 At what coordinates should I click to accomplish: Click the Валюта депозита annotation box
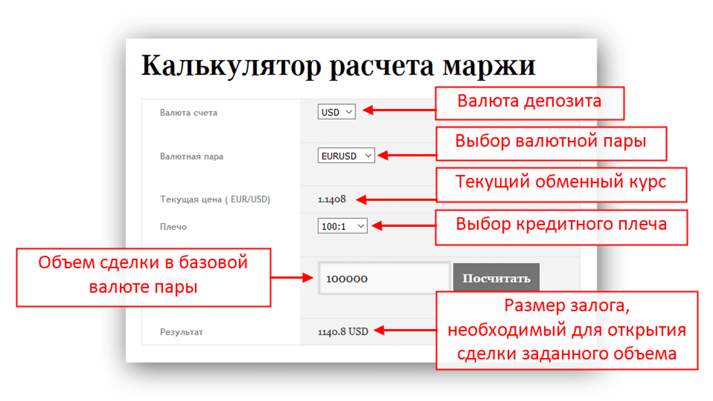point(529,102)
